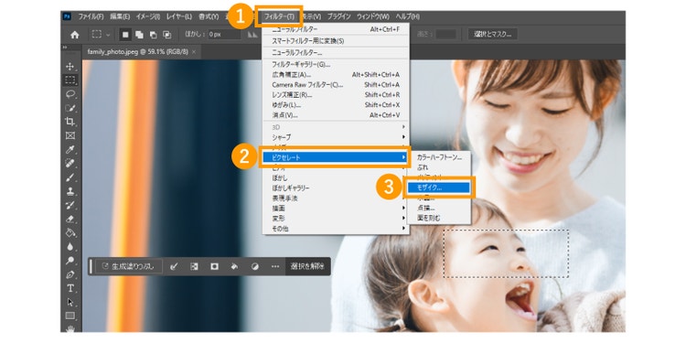Select the Brush tool
Viewport: 686px width, 343px height.
tap(70, 177)
